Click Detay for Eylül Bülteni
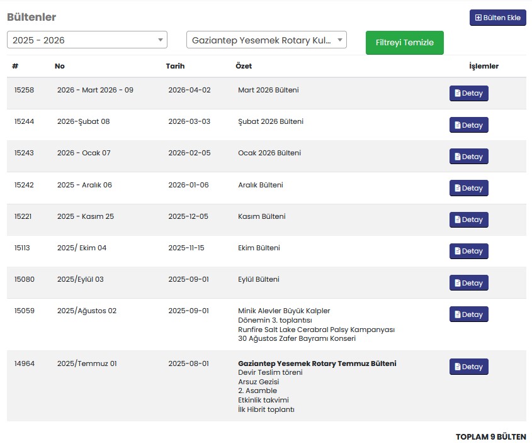Image resolution: width=532 pixels, height=444 pixels. pyautogui.click(x=468, y=283)
